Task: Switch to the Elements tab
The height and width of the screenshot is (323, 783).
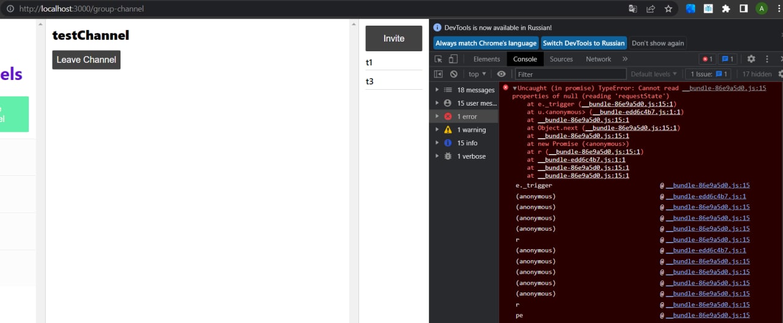Action: pyautogui.click(x=487, y=59)
